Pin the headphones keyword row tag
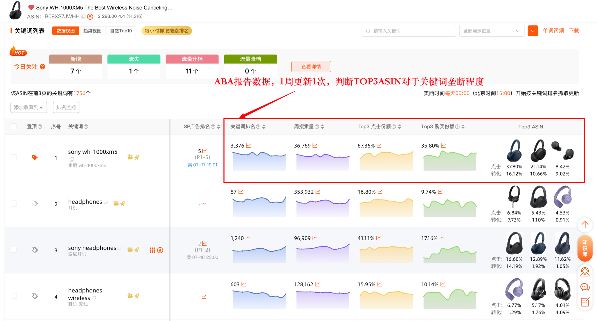This screenshot has width=597, height=321. point(35,204)
